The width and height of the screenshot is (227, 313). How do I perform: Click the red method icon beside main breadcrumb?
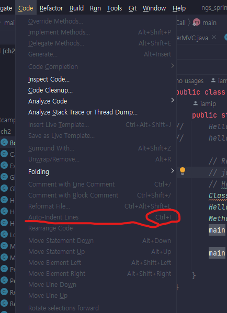pyautogui.click(x=196, y=22)
